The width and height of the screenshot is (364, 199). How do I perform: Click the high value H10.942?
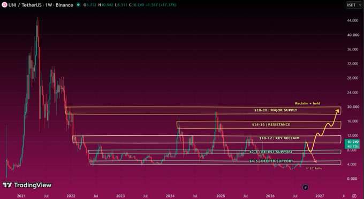coord(105,5)
